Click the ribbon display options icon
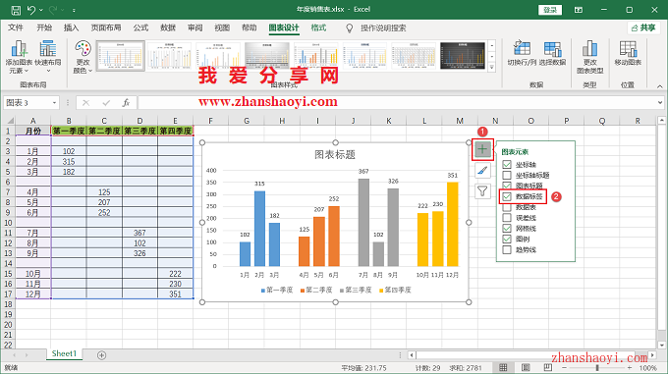The width and height of the screenshot is (668, 374). [578, 10]
